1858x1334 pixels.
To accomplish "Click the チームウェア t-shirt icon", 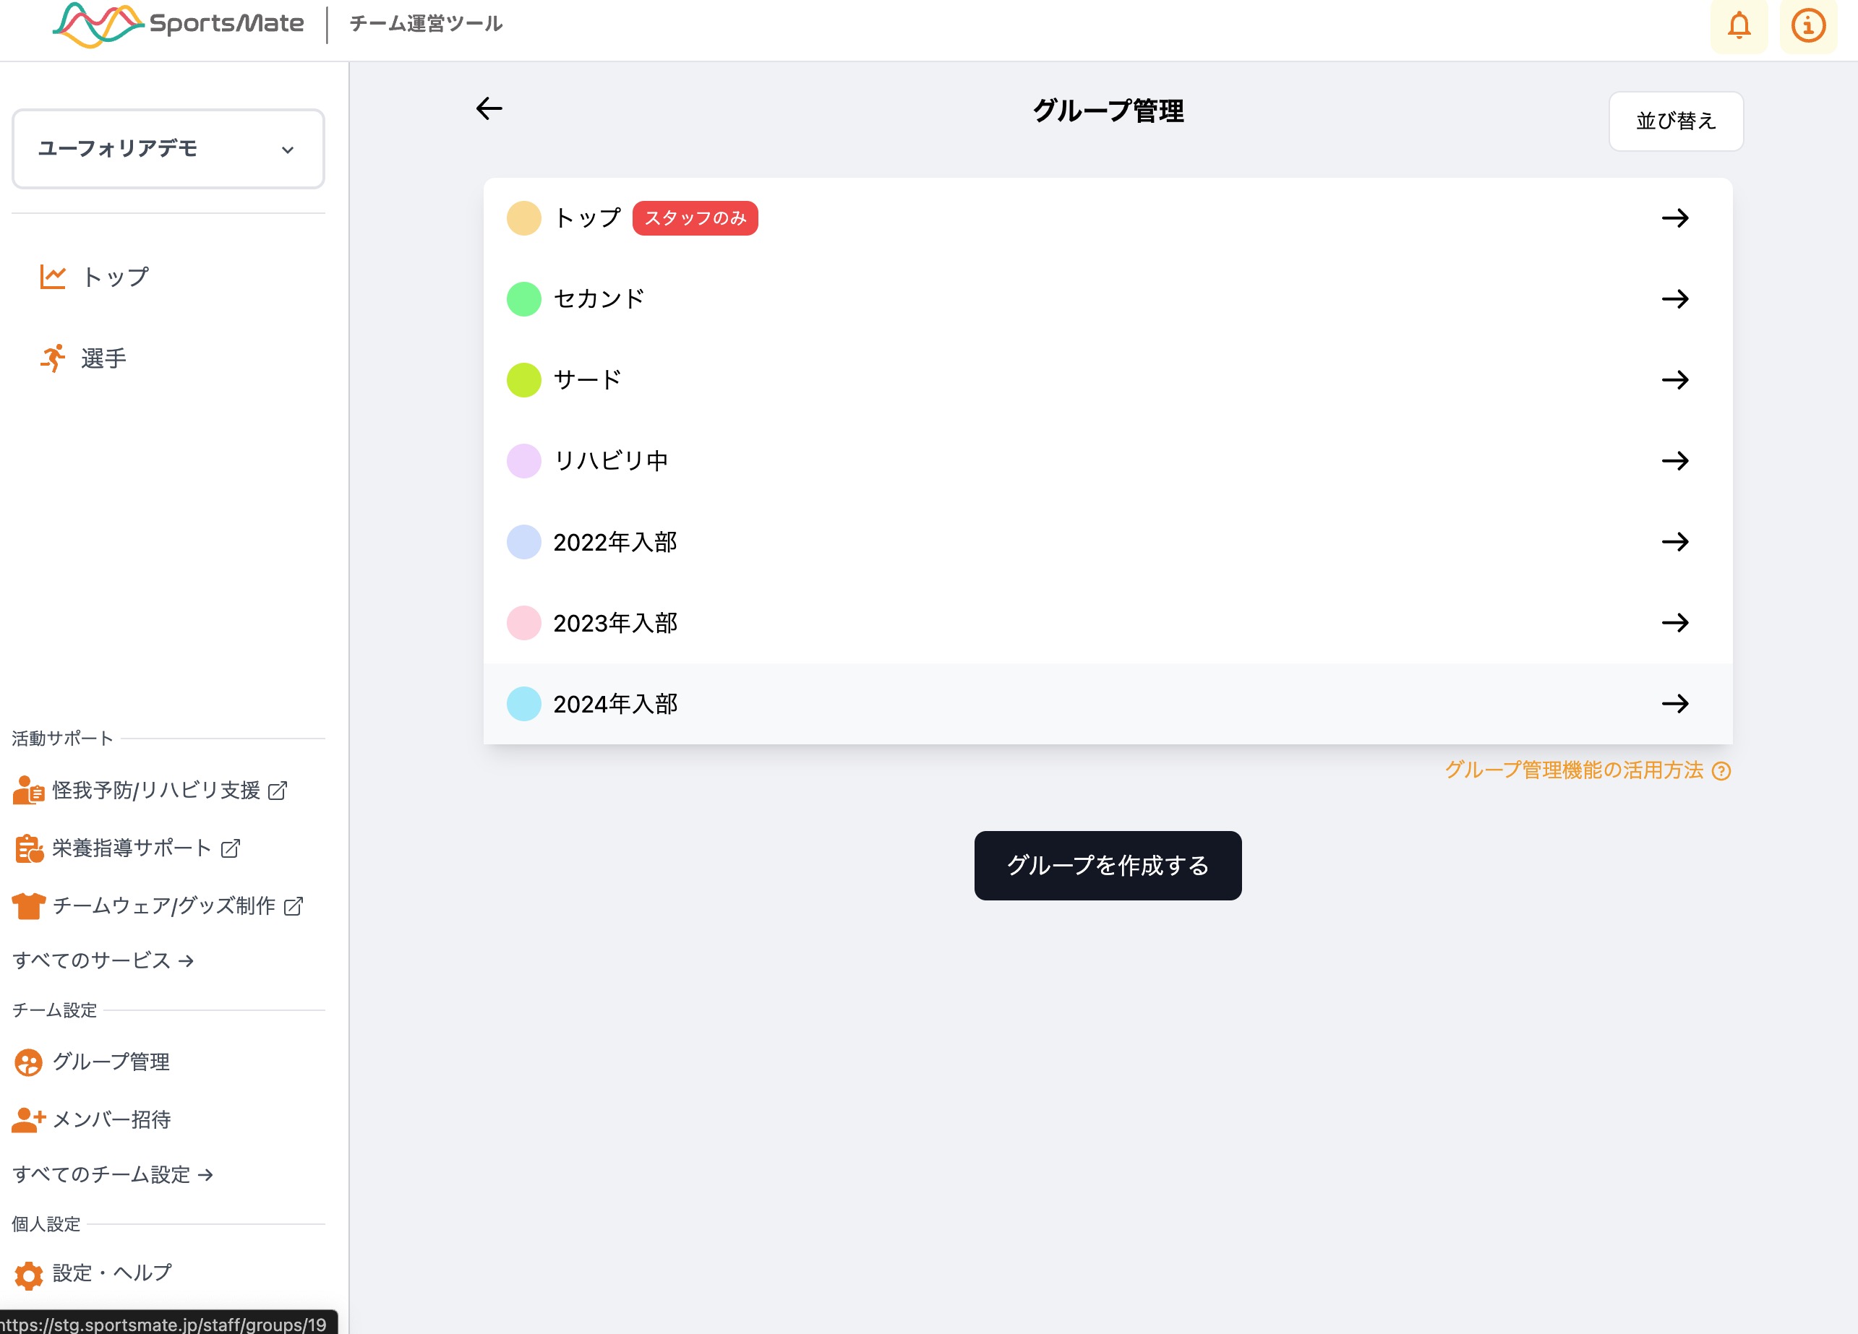I will pos(29,905).
